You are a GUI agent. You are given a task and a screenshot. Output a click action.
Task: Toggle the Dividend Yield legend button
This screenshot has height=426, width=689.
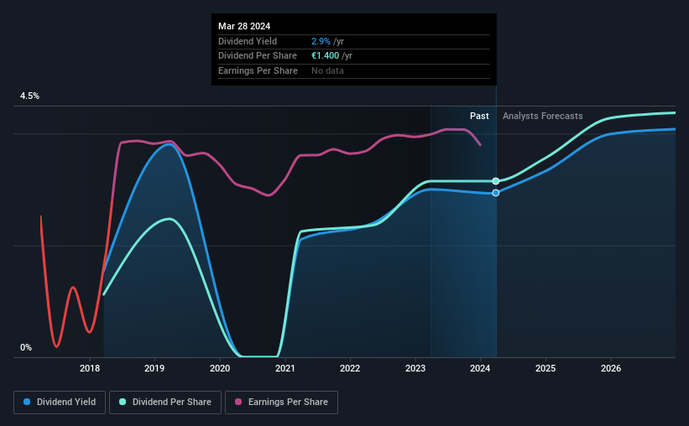coord(60,403)
